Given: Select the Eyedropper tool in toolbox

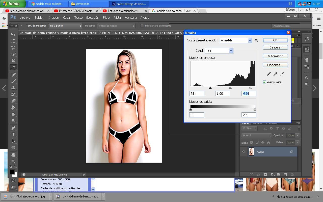Looking at the screenshot, I should coord(13,67).
